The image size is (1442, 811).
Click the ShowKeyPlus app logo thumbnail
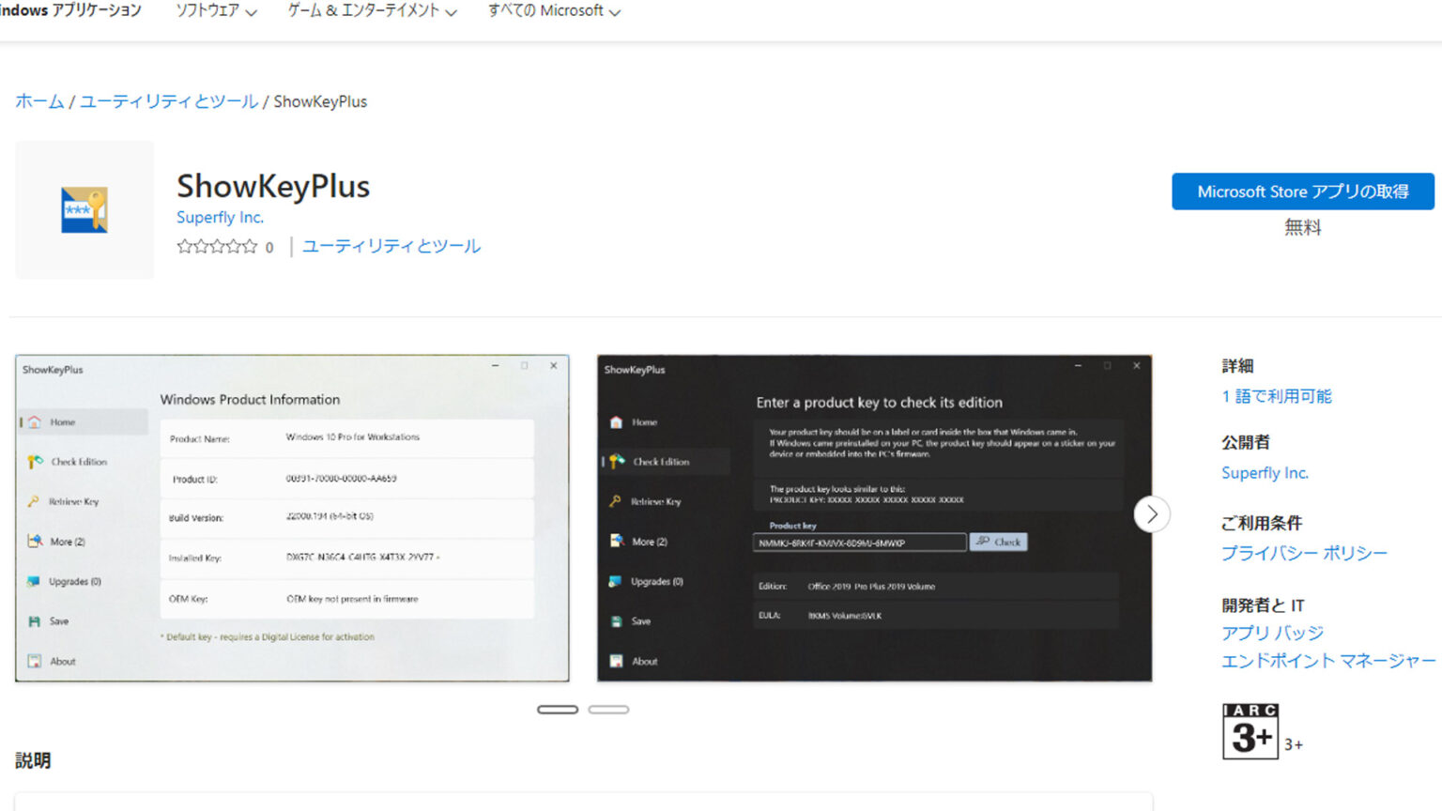click(x=84, y=209)
